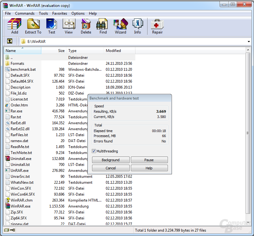Click Help button in benchmark dialog
This screenshot has width=254, height=236.
[x=149, y=168]
